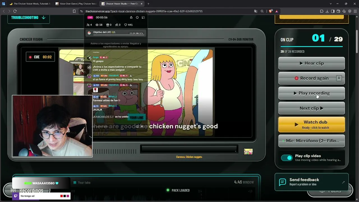The height and width of the screenshot is (202, 359).
Task: Click the Hear clip button
Action: (312, 63)
